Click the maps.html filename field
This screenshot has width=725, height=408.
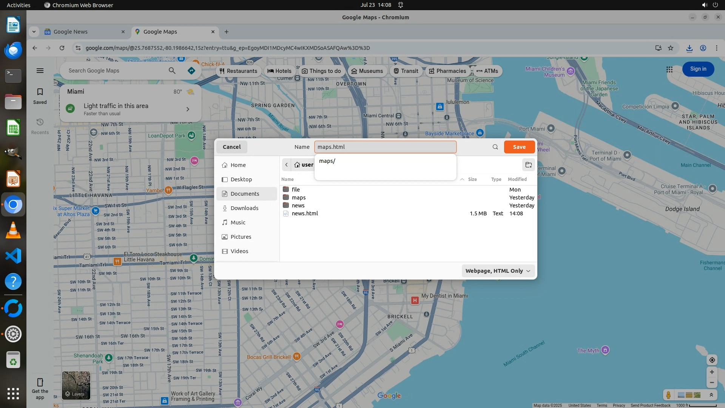(385, 147)
